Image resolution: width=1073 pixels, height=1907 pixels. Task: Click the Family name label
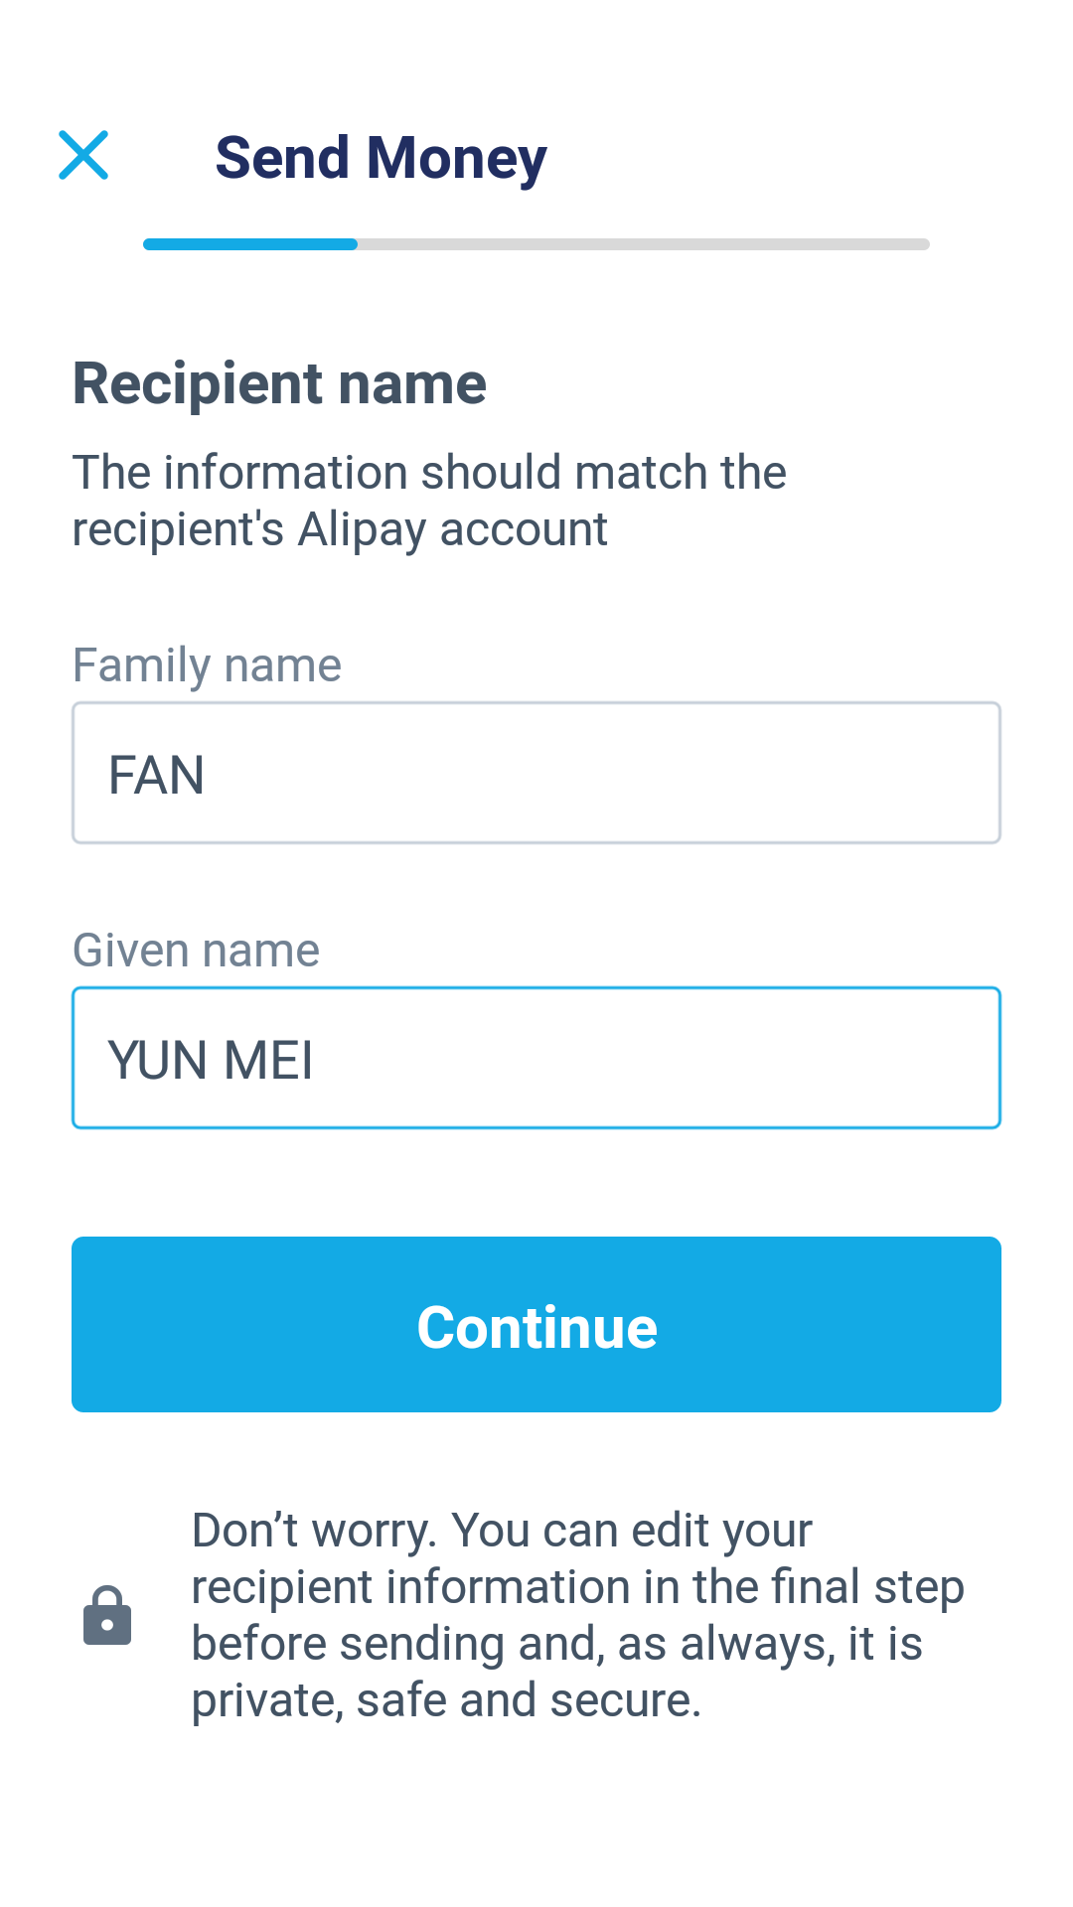tap(207, 665)
